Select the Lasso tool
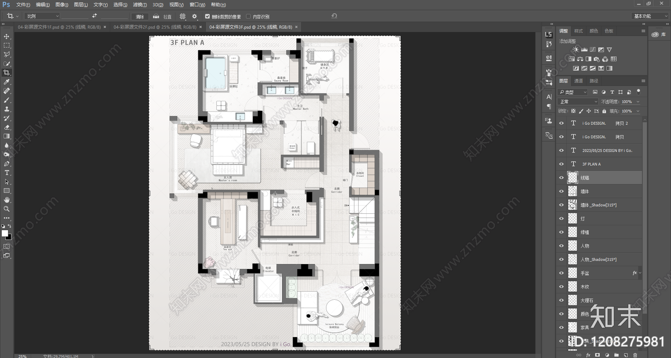 pos(7,54)
